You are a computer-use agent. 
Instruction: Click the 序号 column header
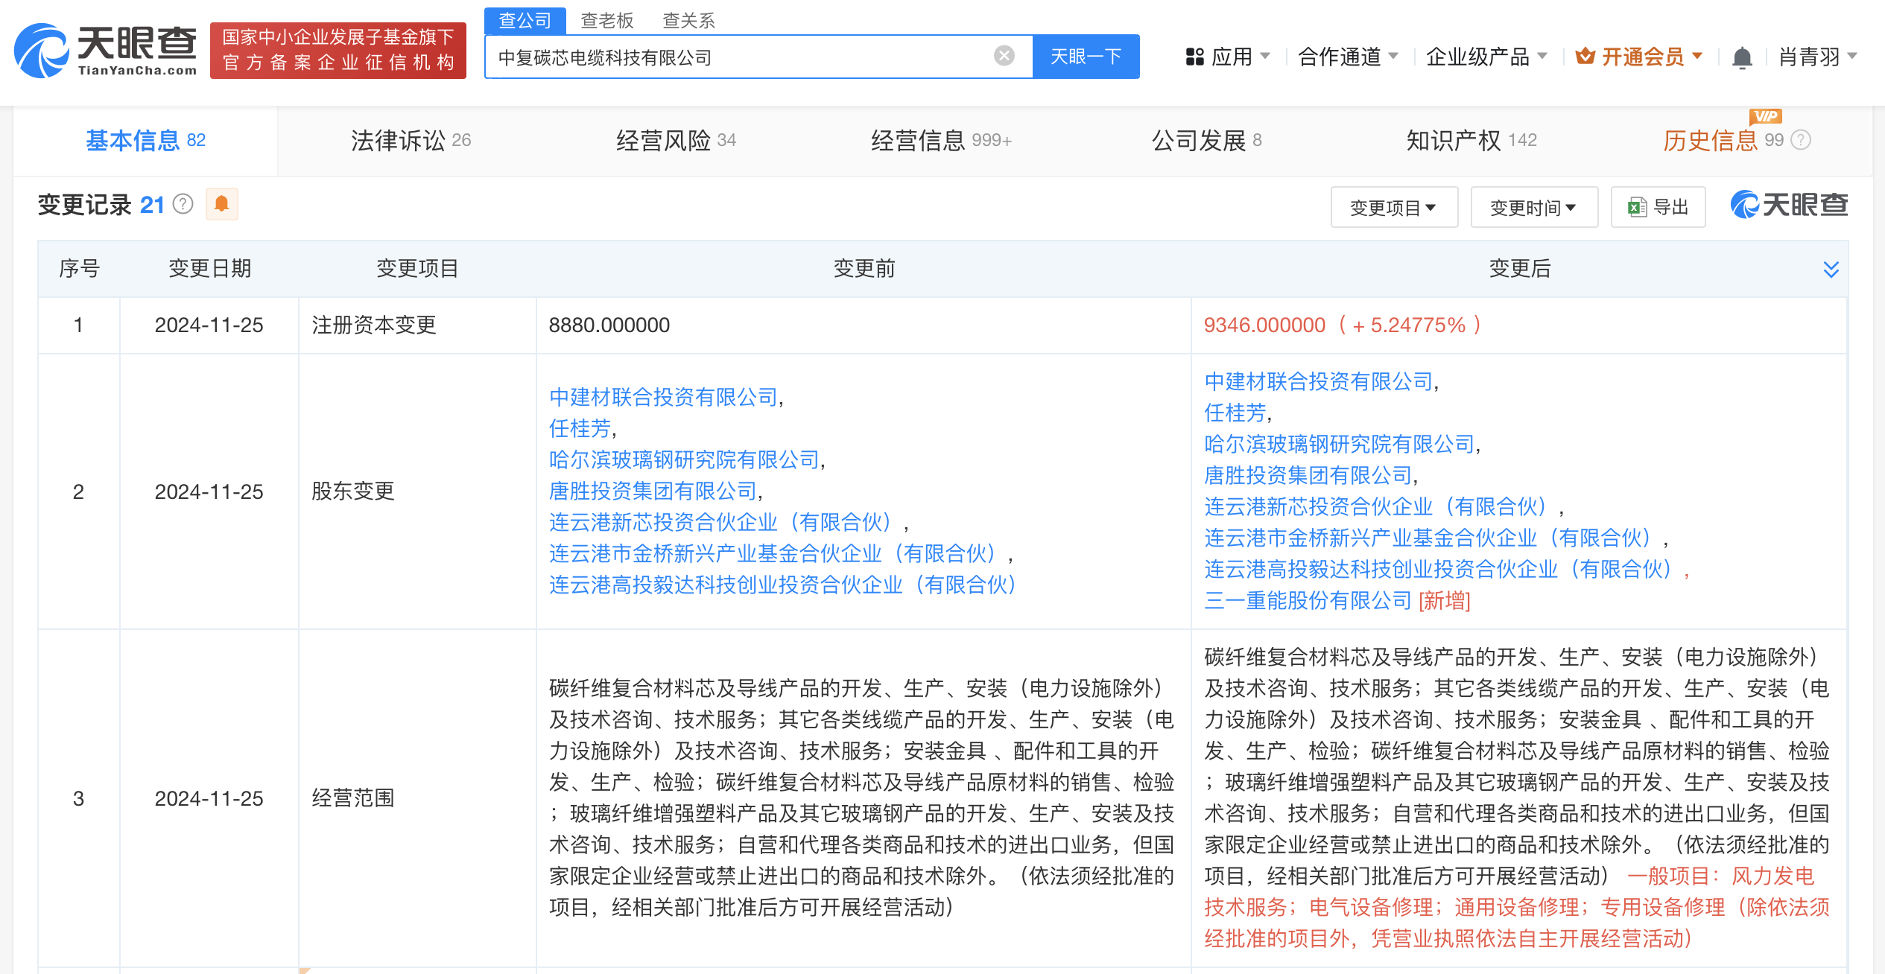79,268
